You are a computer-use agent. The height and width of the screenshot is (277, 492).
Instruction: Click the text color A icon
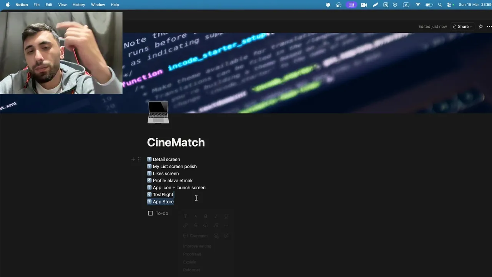point(196,216)
